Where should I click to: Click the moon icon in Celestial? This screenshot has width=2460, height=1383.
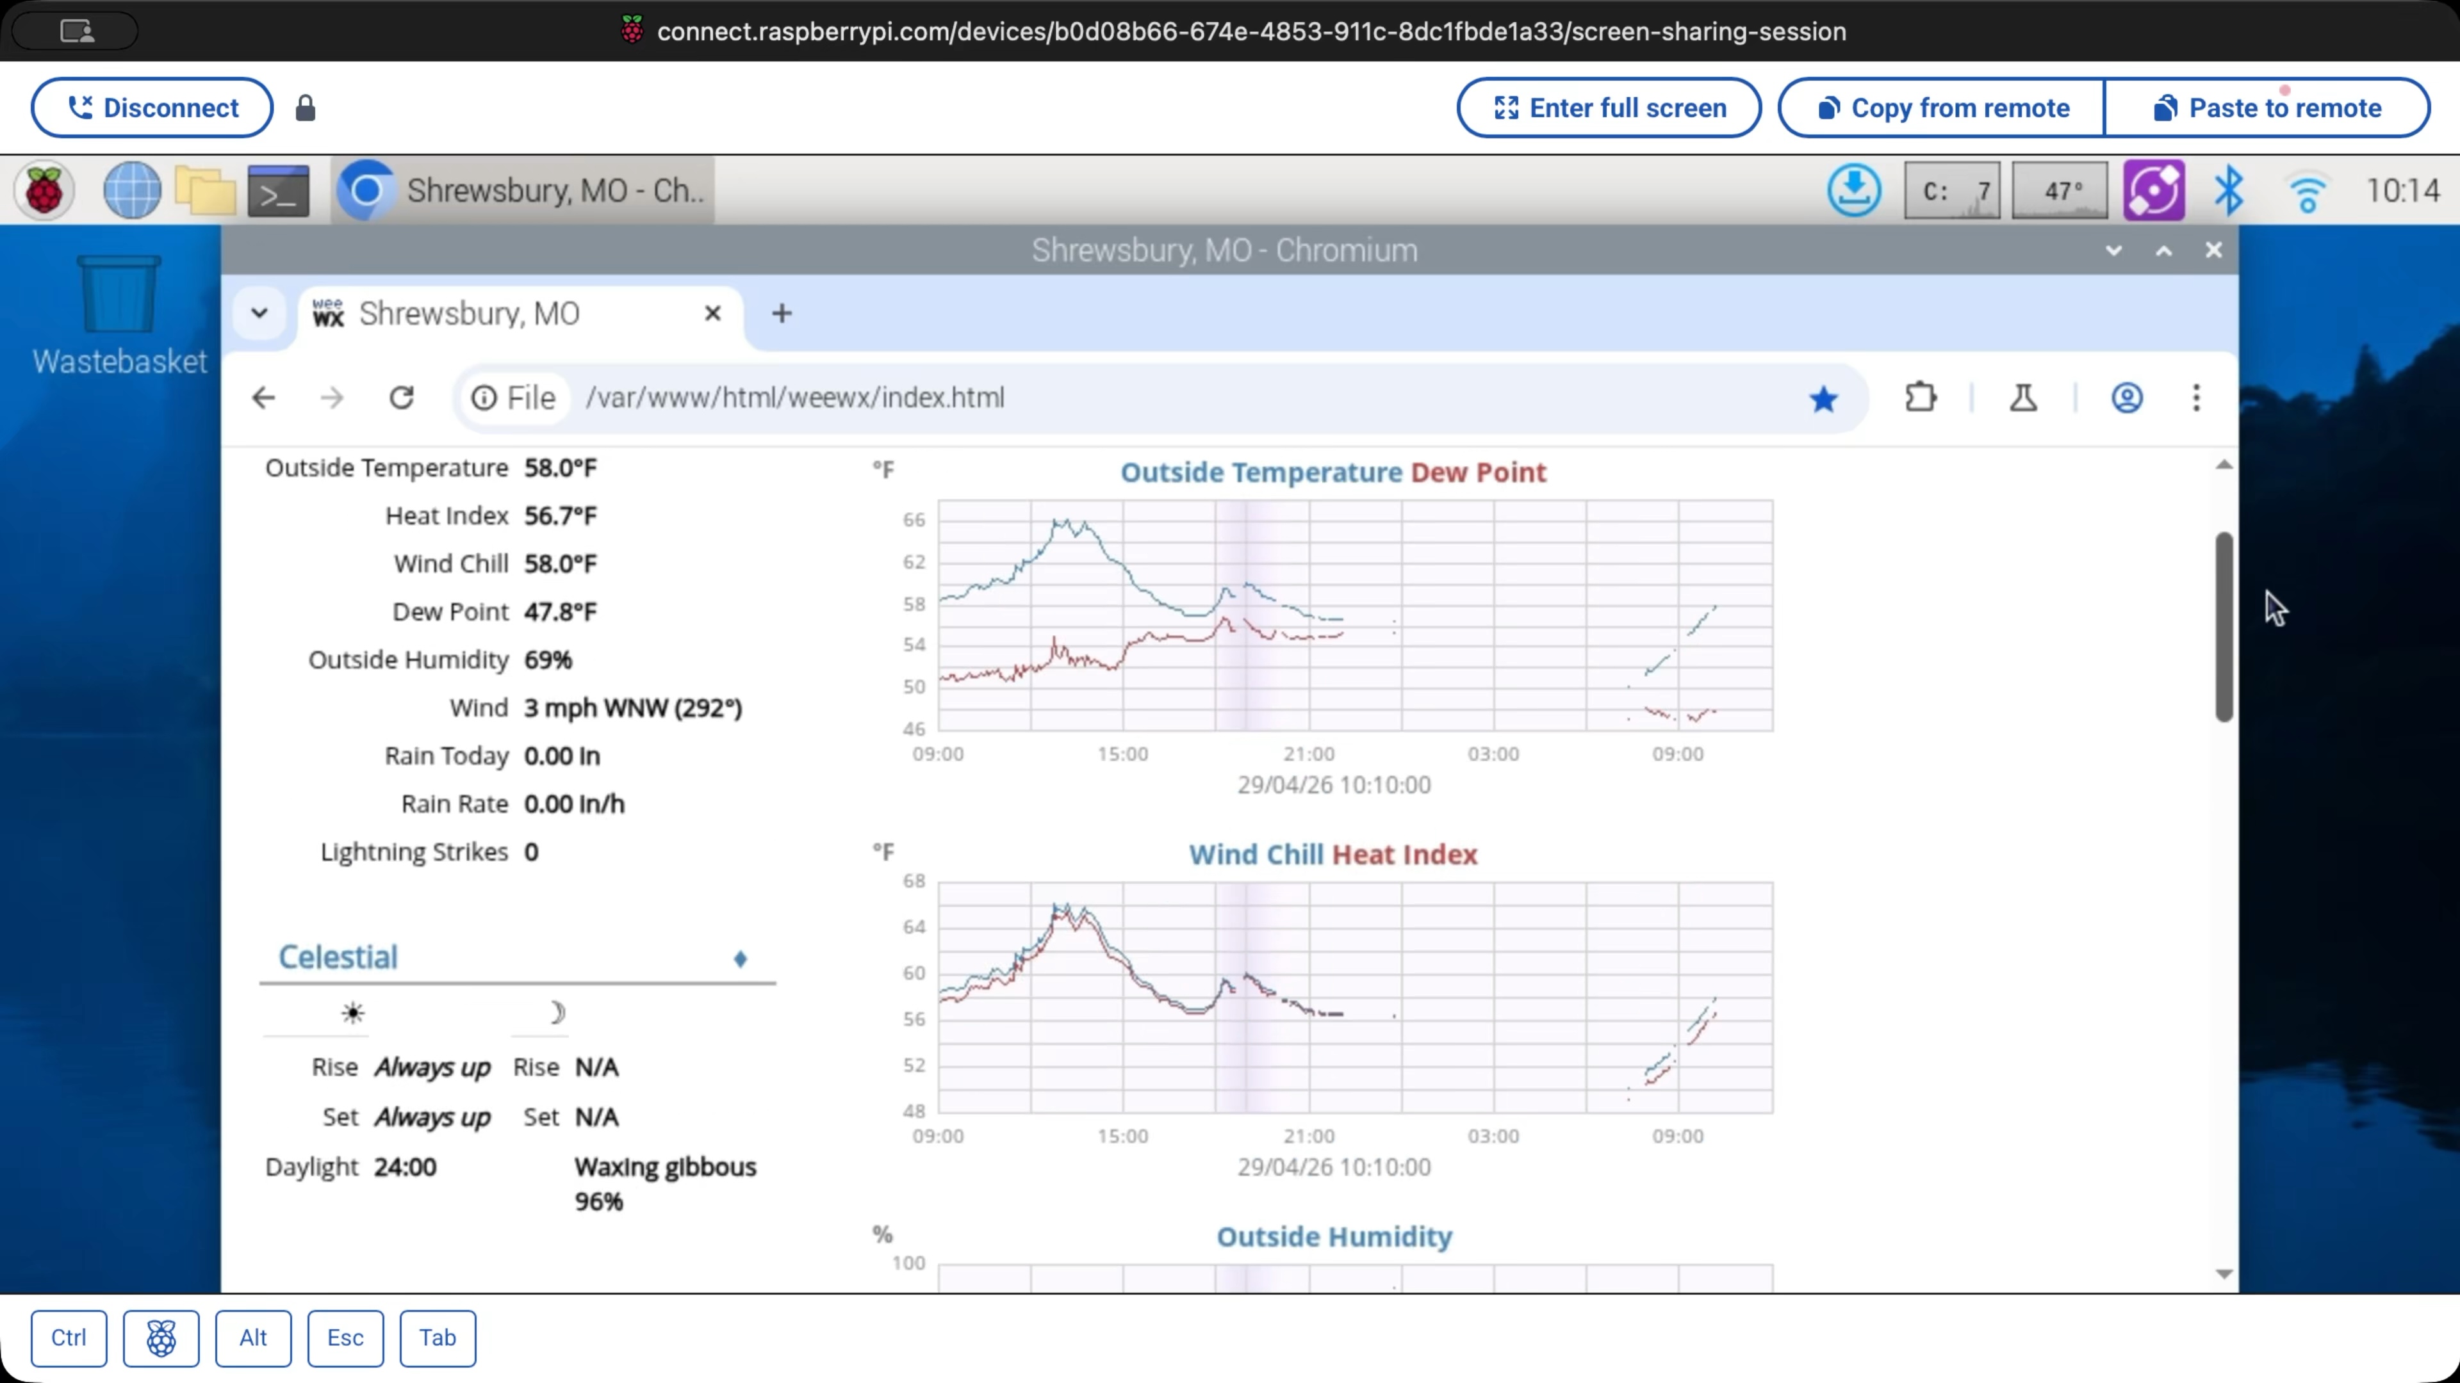coord(557,1013)
